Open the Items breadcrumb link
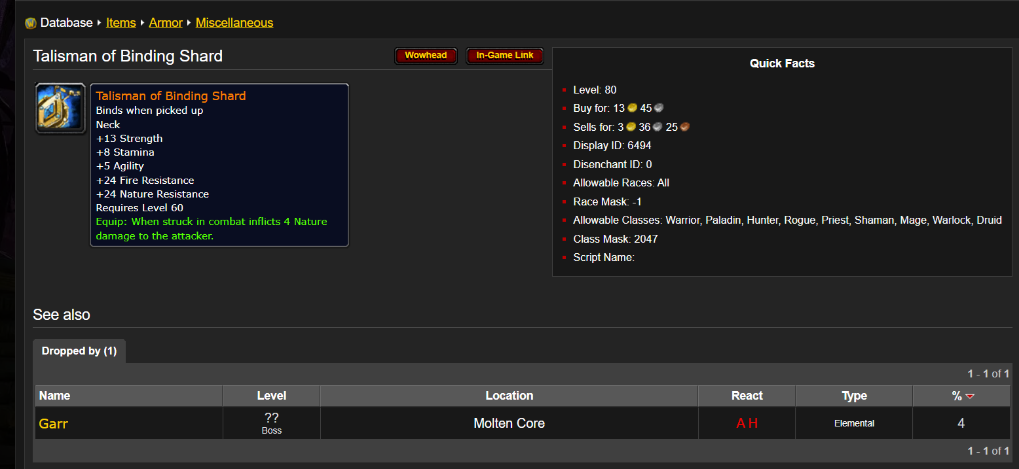Viewport: 1019px width, 469px height. click(121, 23)
